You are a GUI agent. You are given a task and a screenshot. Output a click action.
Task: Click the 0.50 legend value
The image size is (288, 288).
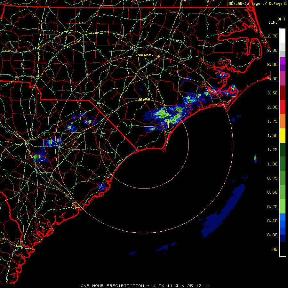pos(272,192)
